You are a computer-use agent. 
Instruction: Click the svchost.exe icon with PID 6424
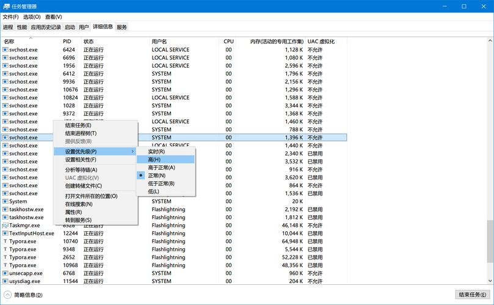tap(5, 50)
